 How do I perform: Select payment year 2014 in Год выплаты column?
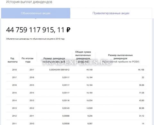pos(14,101)
